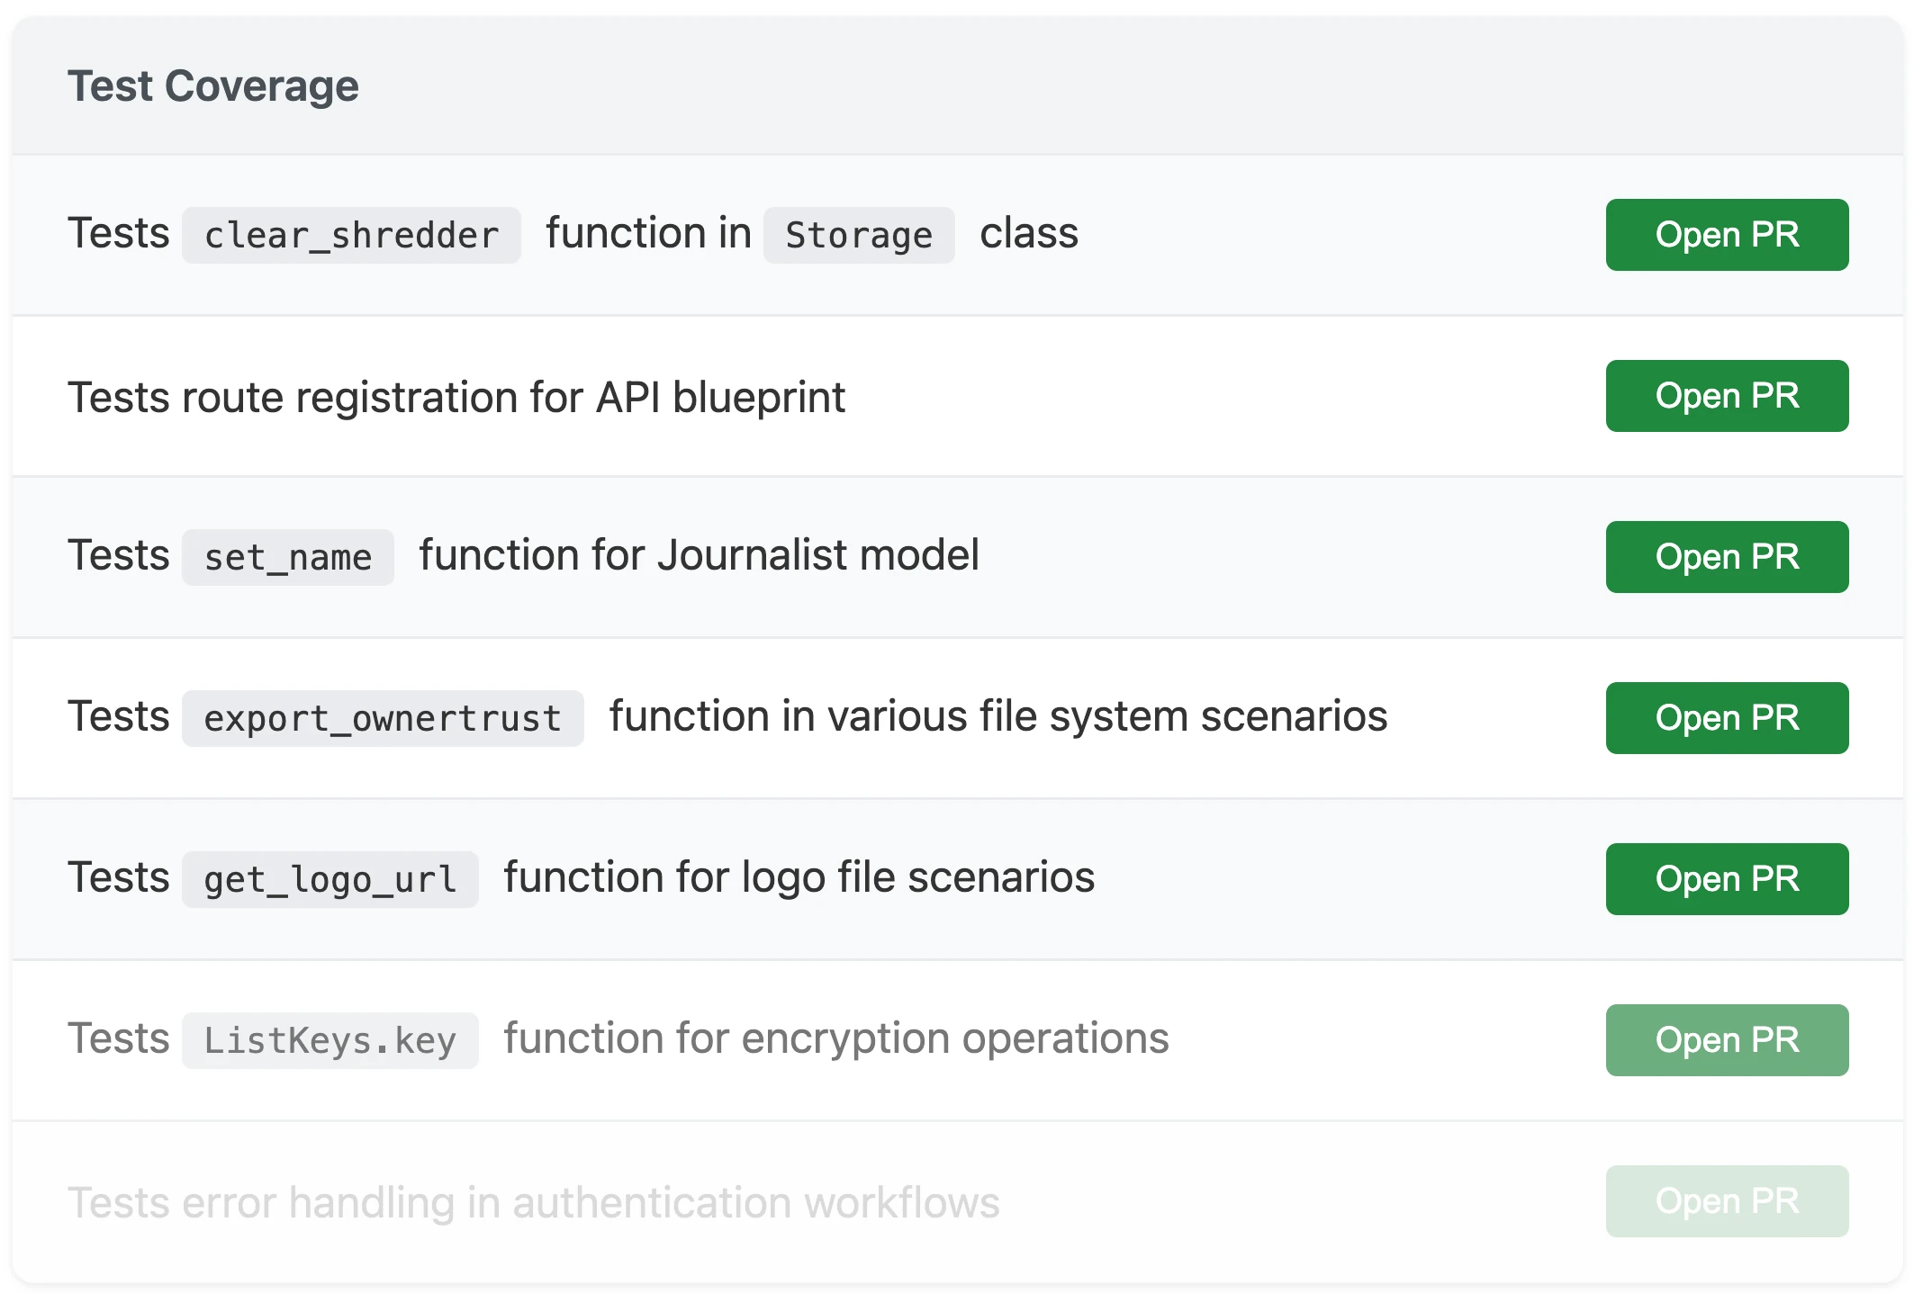
Task: Click the ListKeys.key code badge
Action: pos(330,1039)
